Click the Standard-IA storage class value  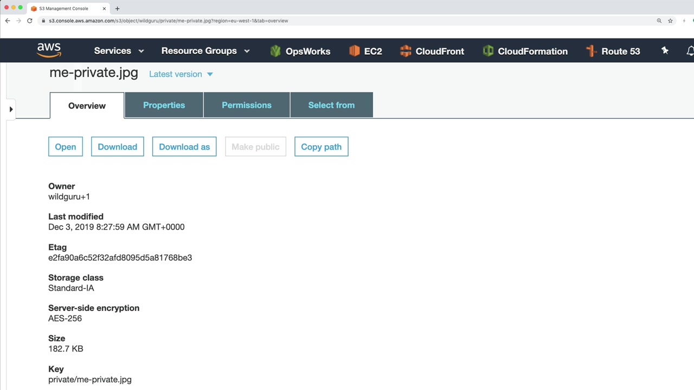71,288
